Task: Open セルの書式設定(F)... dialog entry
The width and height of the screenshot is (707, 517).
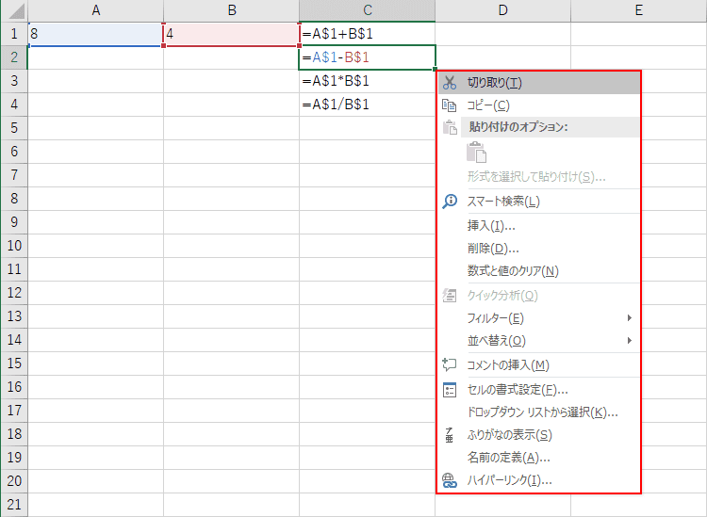Action: 539,390
